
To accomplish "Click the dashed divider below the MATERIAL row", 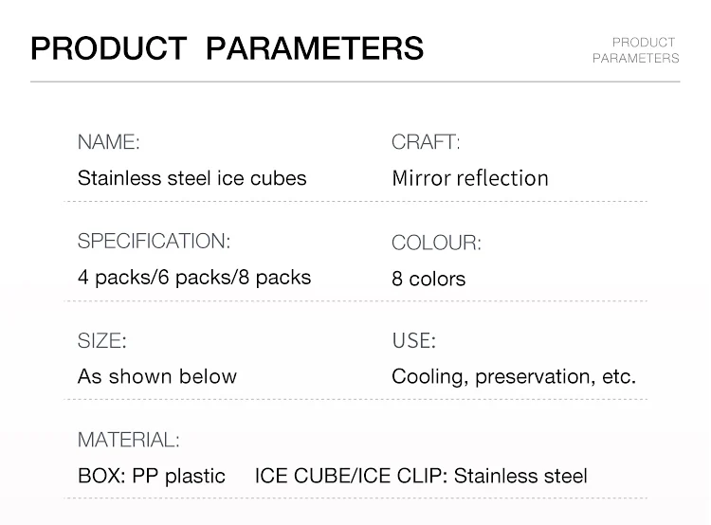I will point(355,498).
